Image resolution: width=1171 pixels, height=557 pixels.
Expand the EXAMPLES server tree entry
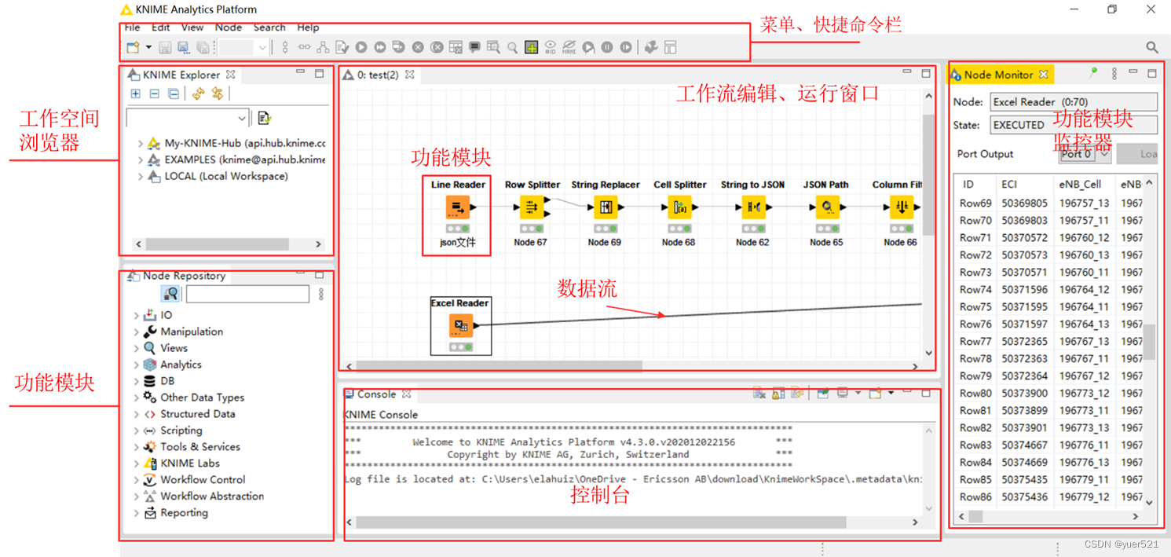tap(140, 160)
